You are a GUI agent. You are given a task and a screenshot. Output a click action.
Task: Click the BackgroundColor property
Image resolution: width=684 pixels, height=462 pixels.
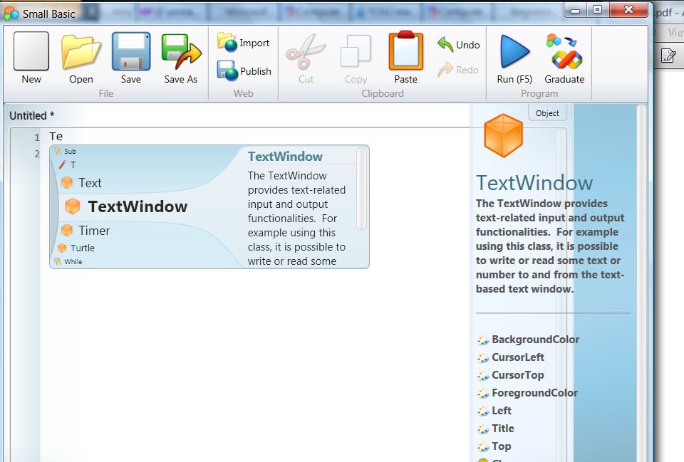(528, 340)
